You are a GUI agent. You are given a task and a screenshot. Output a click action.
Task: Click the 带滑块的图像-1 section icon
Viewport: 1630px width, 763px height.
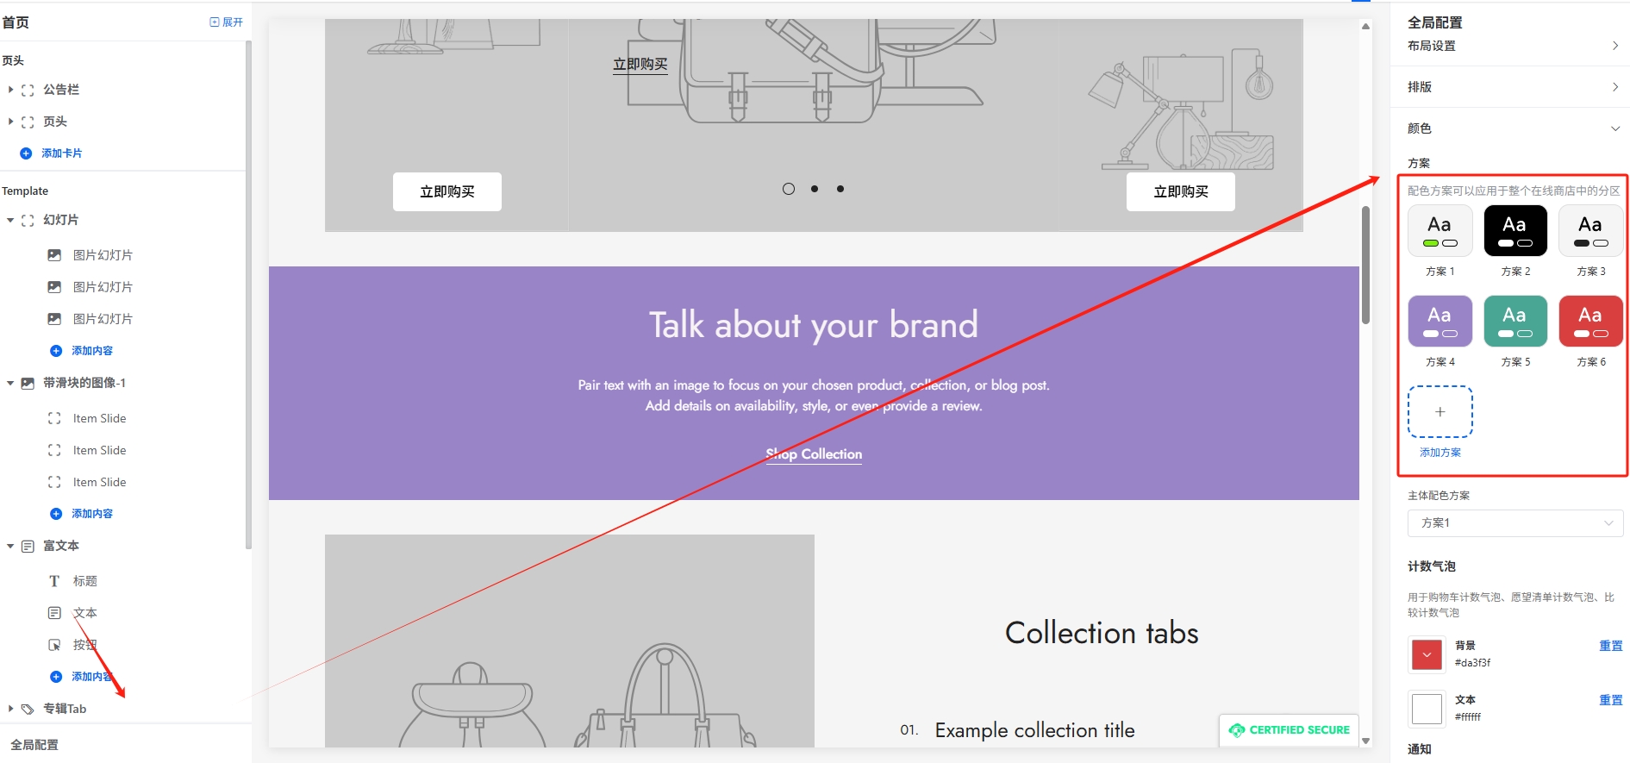pyautogui.click(x=28, y=383)
